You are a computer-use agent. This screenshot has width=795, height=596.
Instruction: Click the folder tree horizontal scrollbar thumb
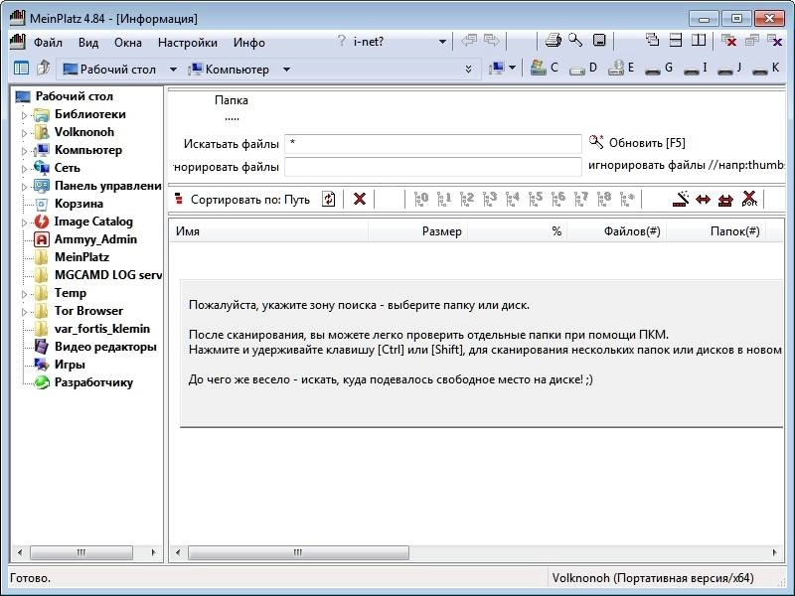pos(81,552)
